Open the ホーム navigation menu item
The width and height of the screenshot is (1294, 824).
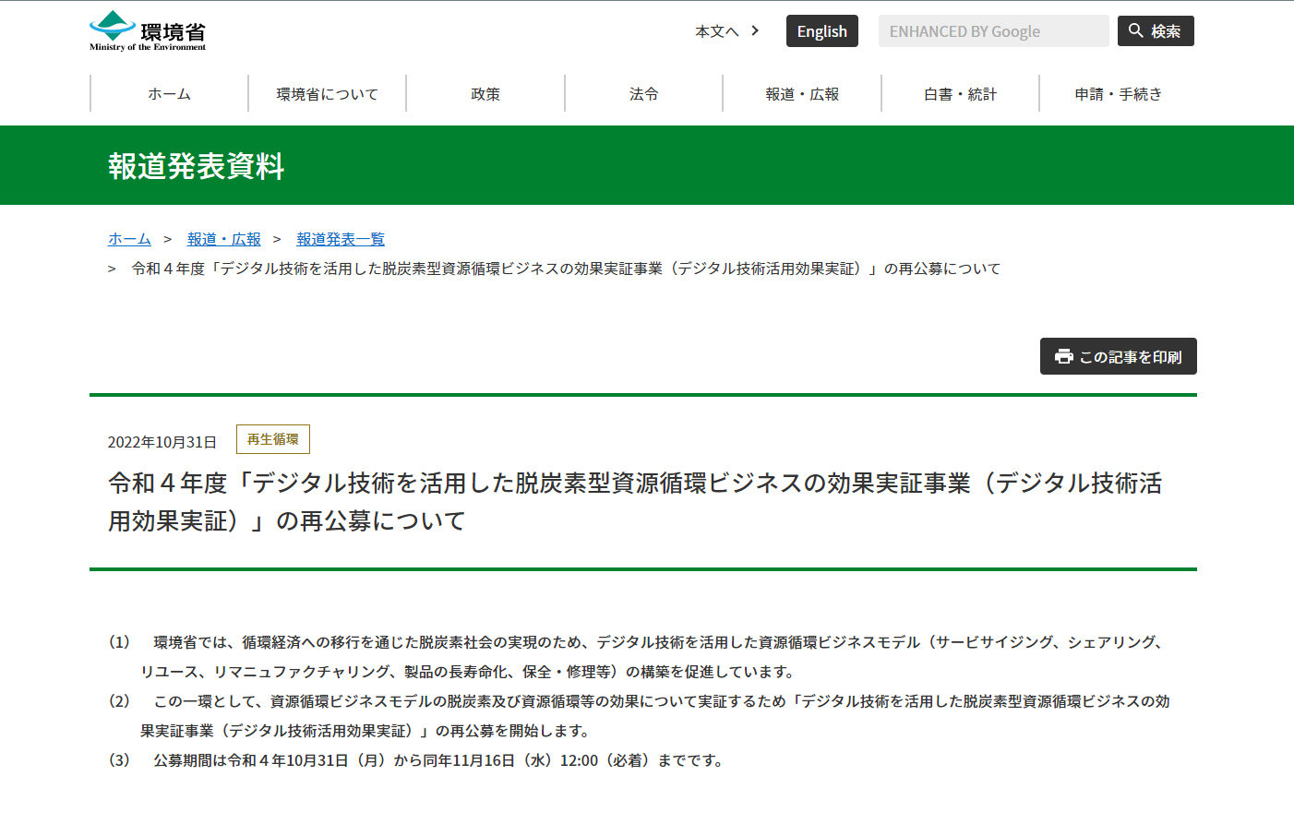click(x=169, y=94)
